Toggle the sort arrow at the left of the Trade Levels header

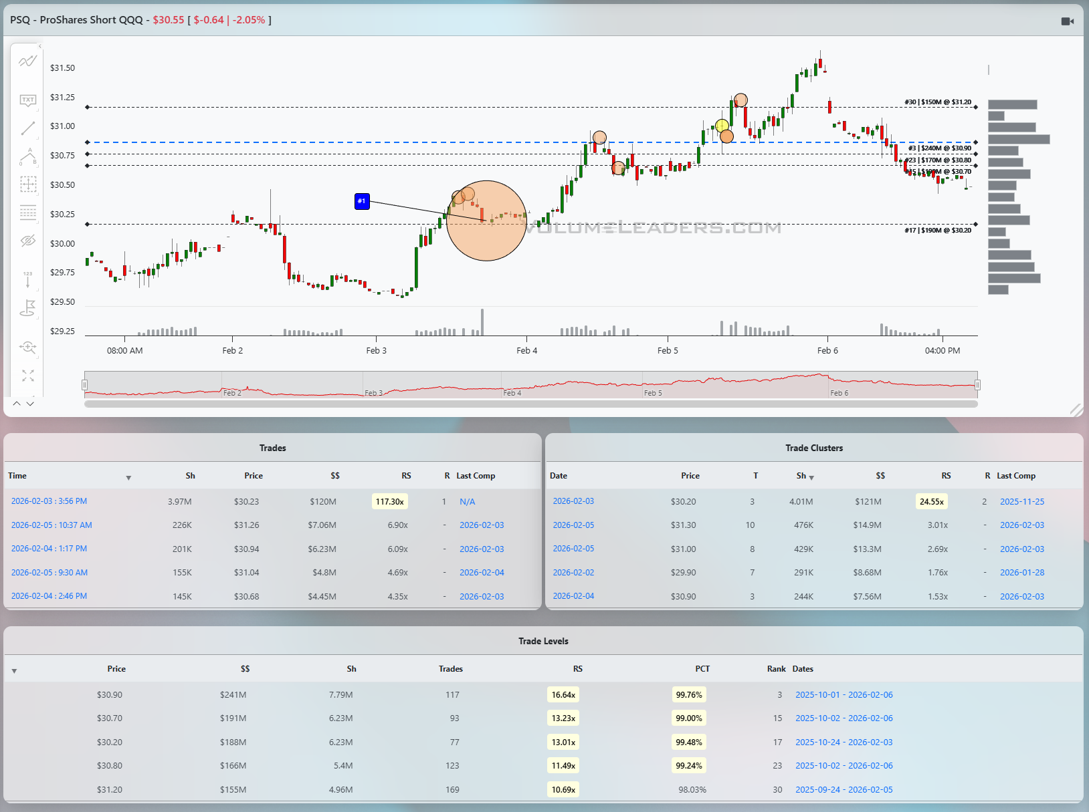tap(14, 671)
